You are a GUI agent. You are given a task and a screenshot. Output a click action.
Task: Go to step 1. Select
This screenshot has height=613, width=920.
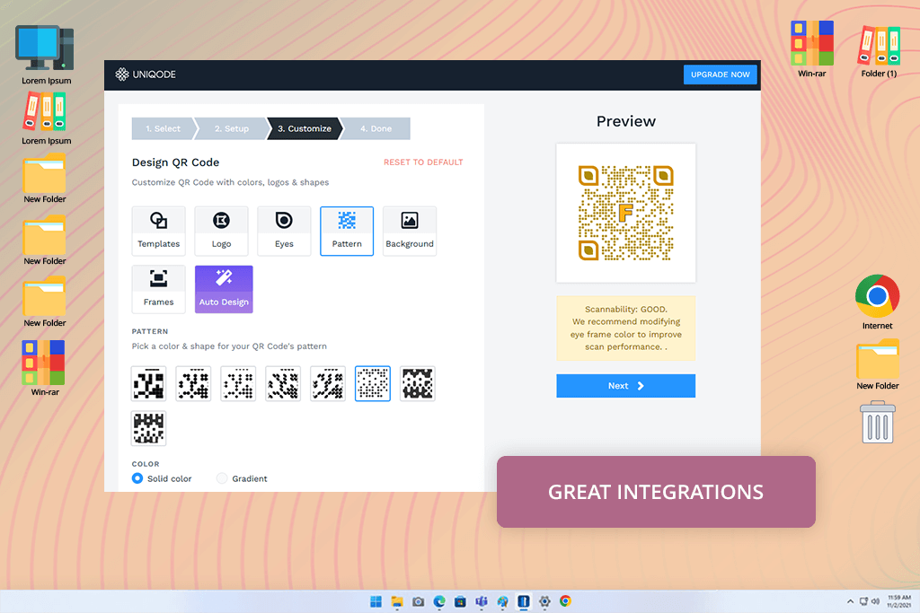tap(164, 128)
